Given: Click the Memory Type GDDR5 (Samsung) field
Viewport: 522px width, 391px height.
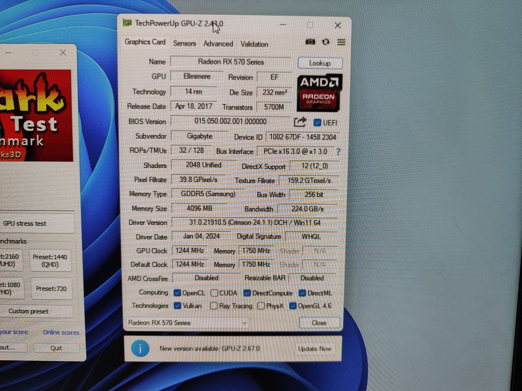Looking at the screenshot, I should (208, 194).
